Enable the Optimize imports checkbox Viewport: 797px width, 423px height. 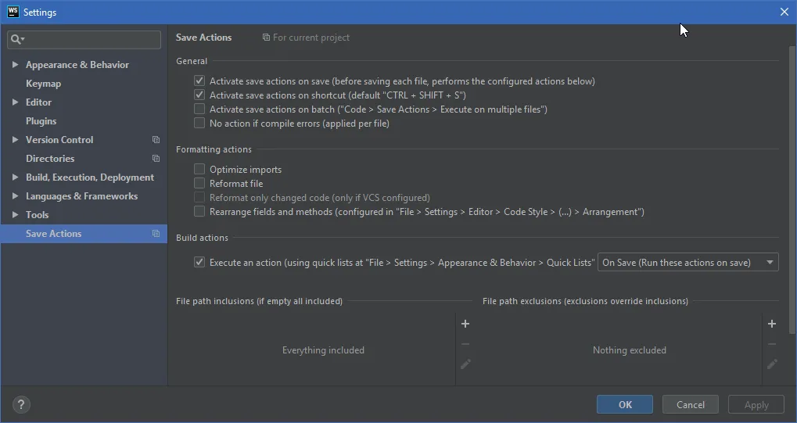(199, 170)
